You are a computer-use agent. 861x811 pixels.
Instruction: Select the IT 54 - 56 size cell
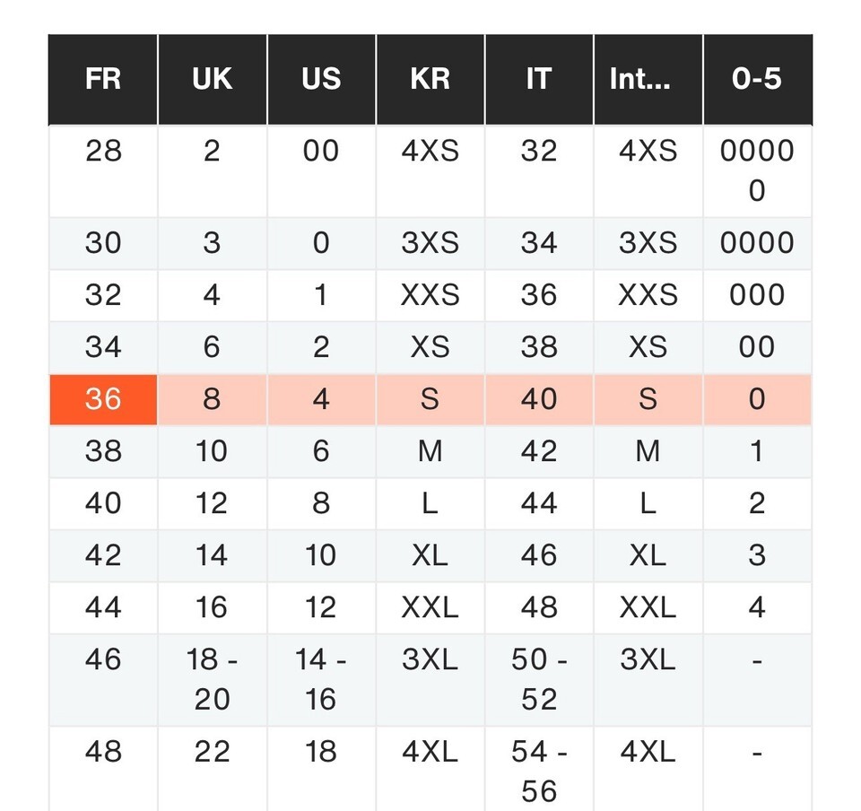pos(539,770)
